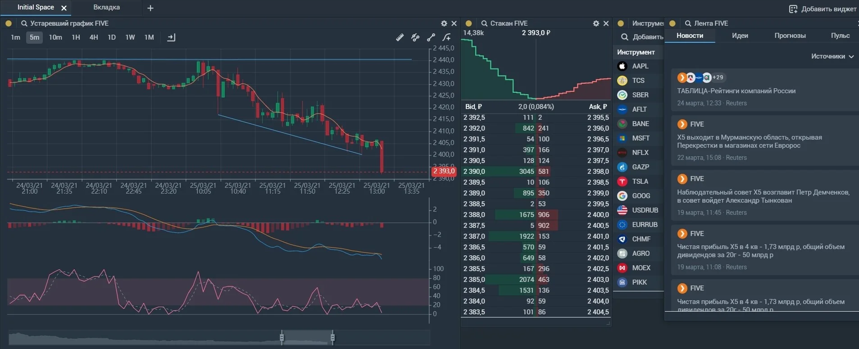
Task: Click the Apple logo beside AAPL
Action: [x=622, y=66]
